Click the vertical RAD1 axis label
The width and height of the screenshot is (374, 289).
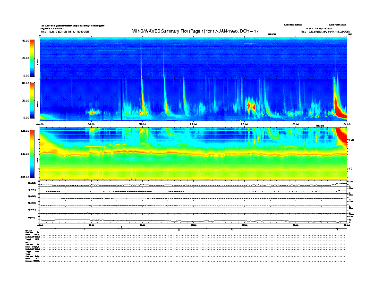37,103
